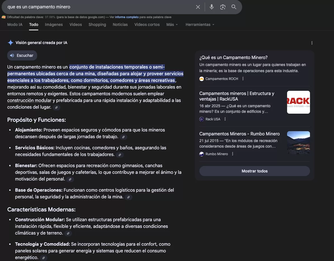Clear the search box with the X icon

coord(198,7)
